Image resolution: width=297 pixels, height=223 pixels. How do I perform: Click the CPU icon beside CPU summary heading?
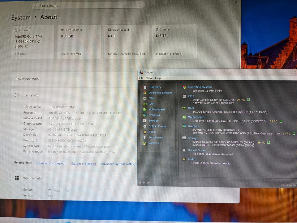point(184,96)
